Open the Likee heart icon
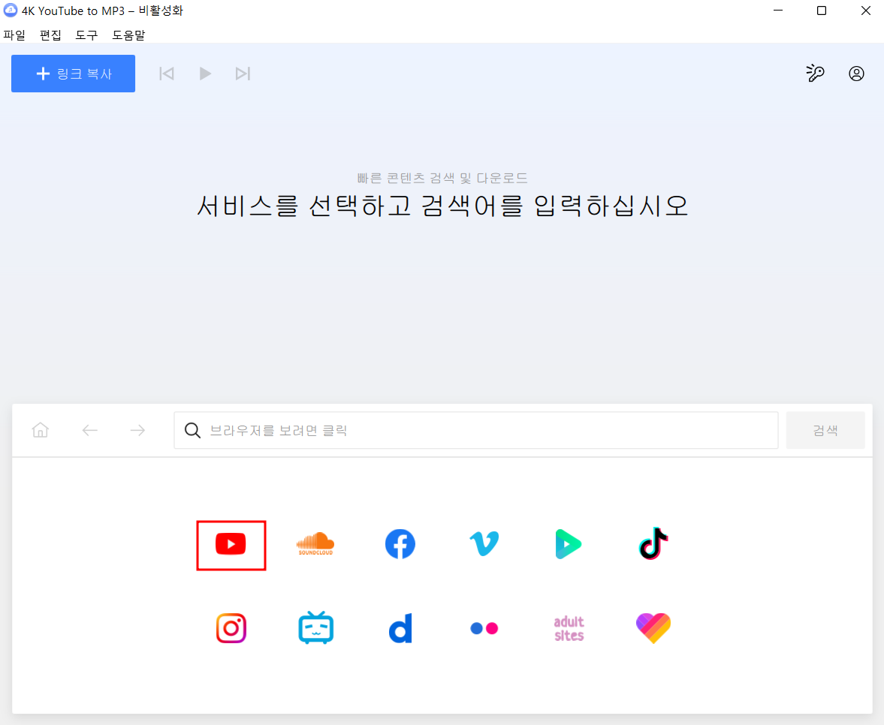The height and width of the screenshot is (725, 884). coord(653,628)
